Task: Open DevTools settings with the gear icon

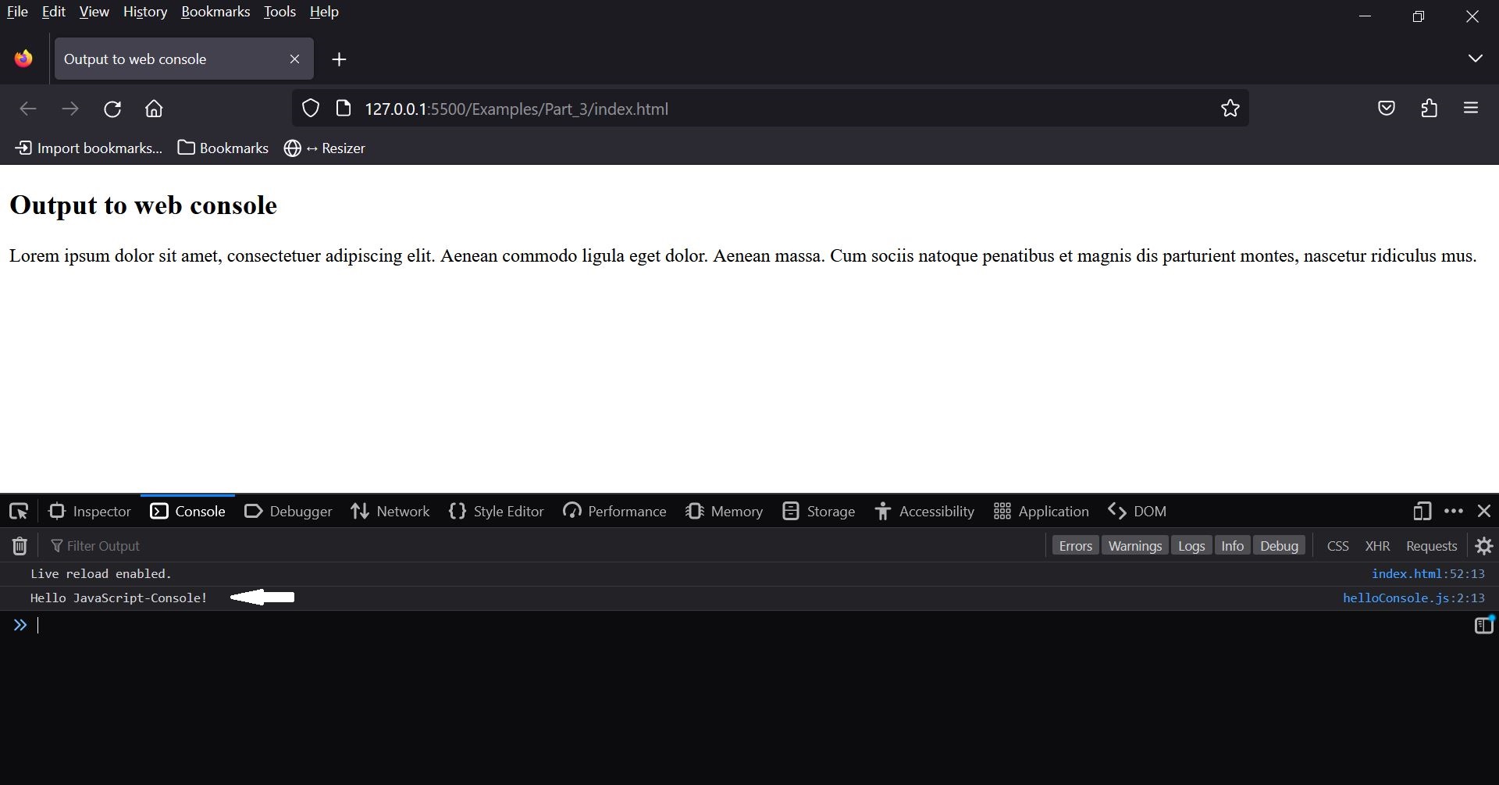Action: (1483, 546)
